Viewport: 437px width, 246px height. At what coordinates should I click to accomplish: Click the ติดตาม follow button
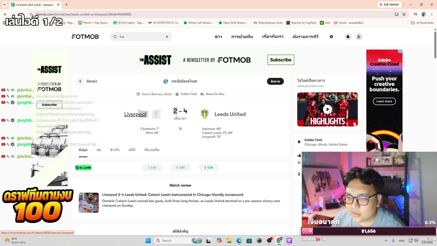tap(275, 81)
